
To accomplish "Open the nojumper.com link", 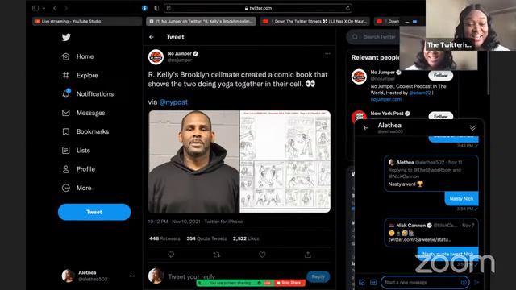I will point(386,99).
